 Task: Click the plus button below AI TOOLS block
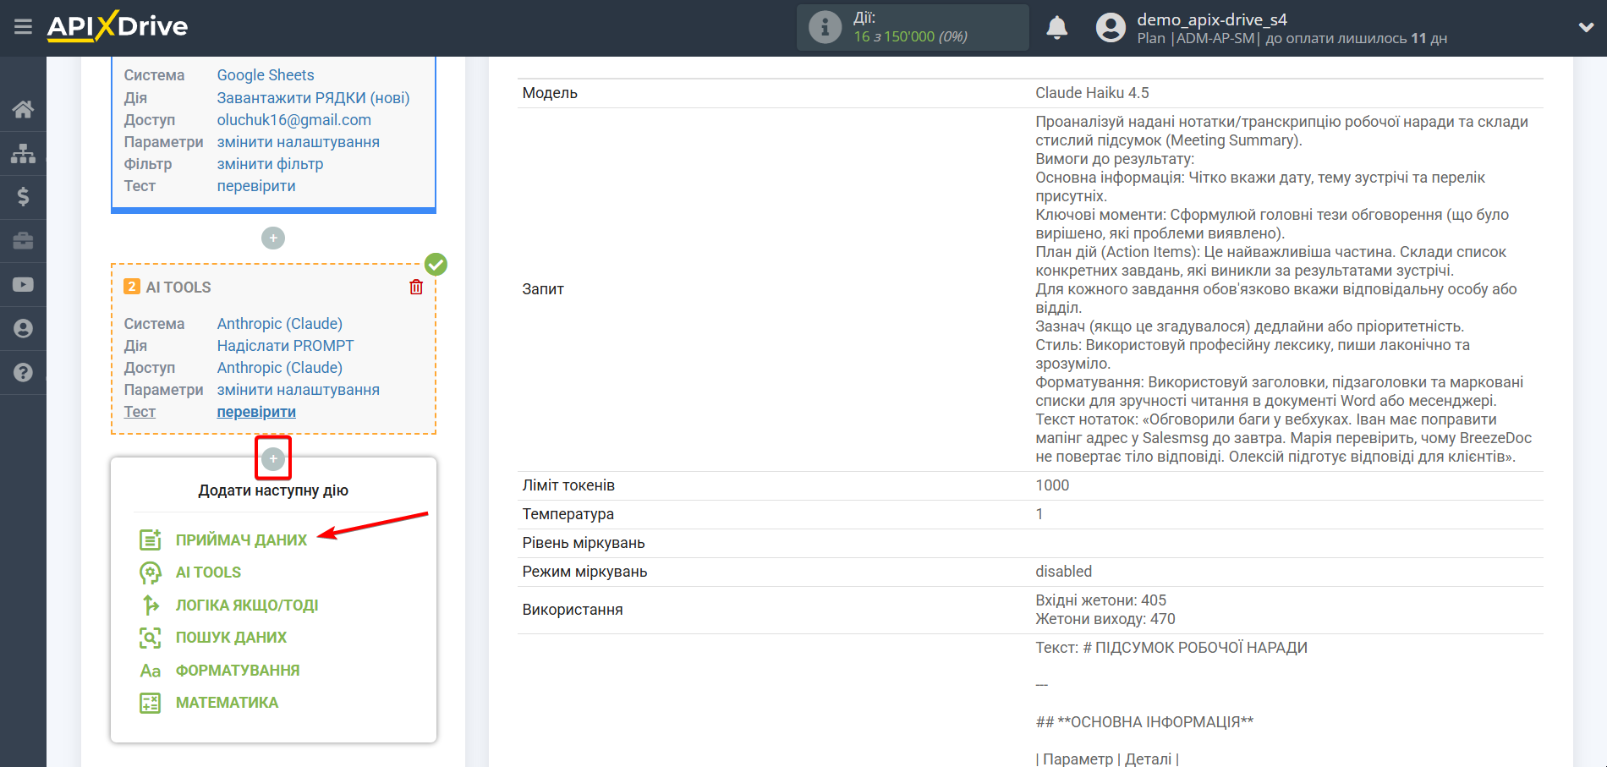coord(273,459)
